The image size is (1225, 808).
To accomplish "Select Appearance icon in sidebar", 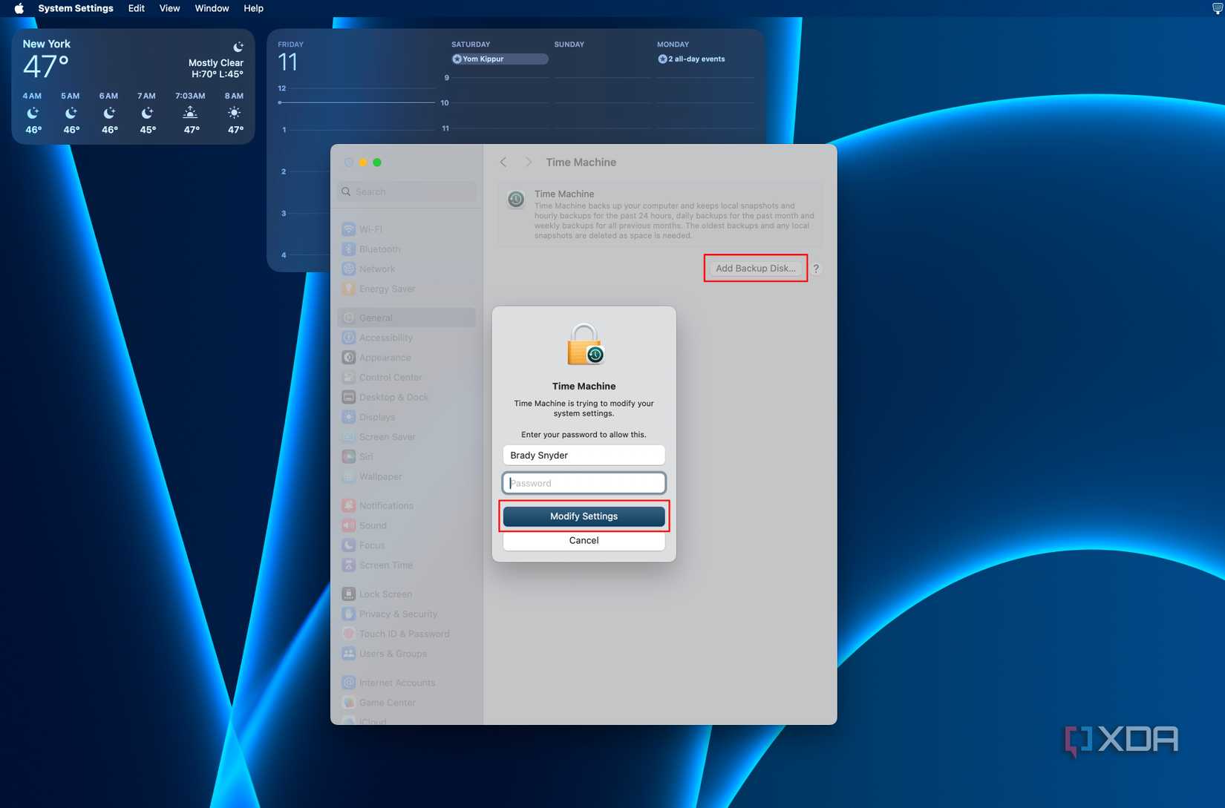I will coord(348,358).
